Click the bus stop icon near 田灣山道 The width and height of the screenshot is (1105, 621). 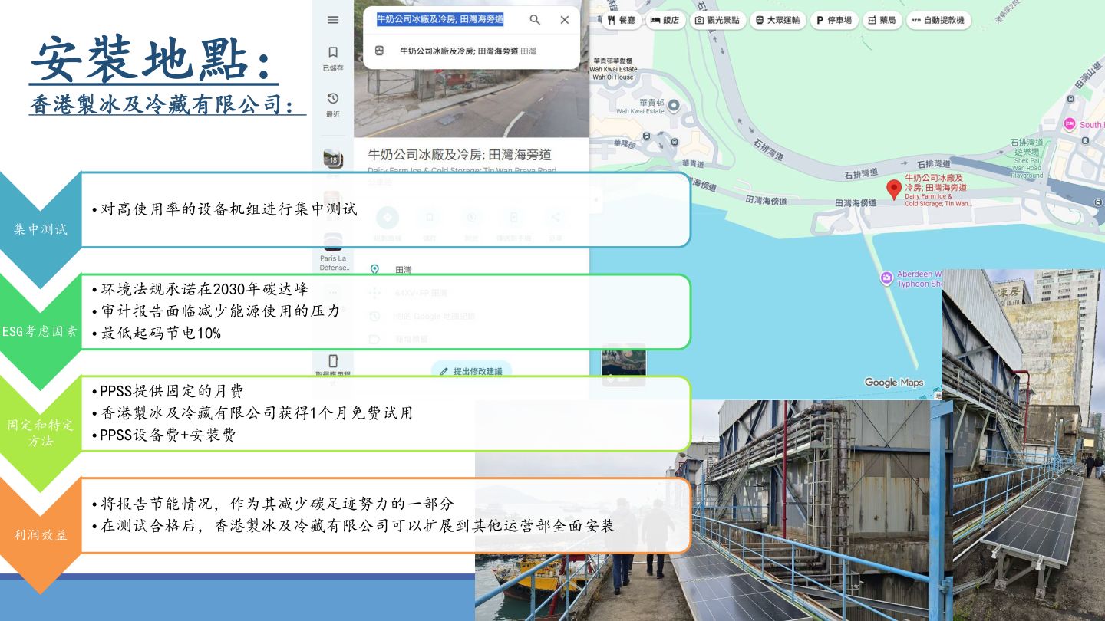pyautogui.click(x=1070, y=98)
